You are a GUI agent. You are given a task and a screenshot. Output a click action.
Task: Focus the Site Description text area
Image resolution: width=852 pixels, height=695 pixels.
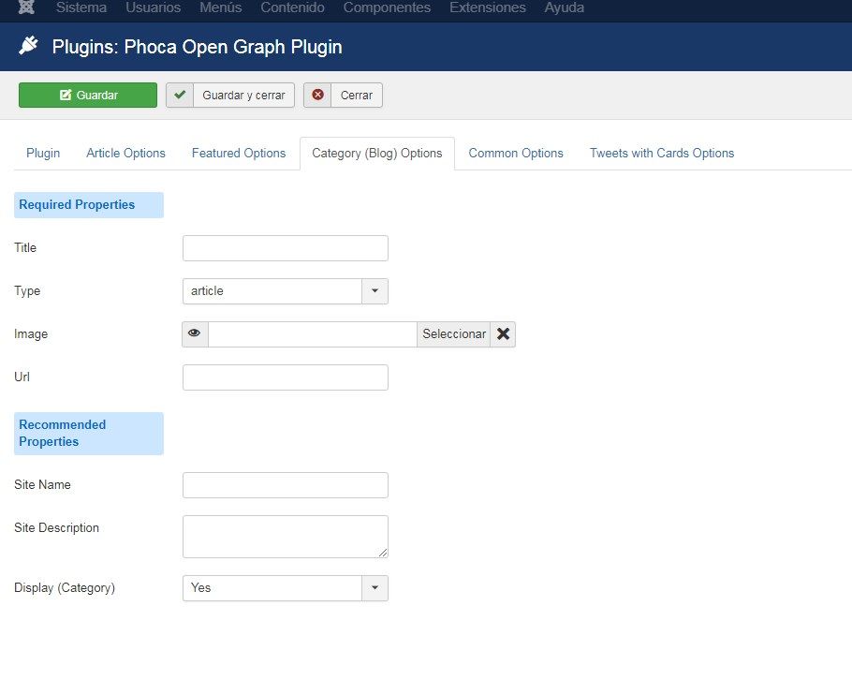click(x=286, y=537)
